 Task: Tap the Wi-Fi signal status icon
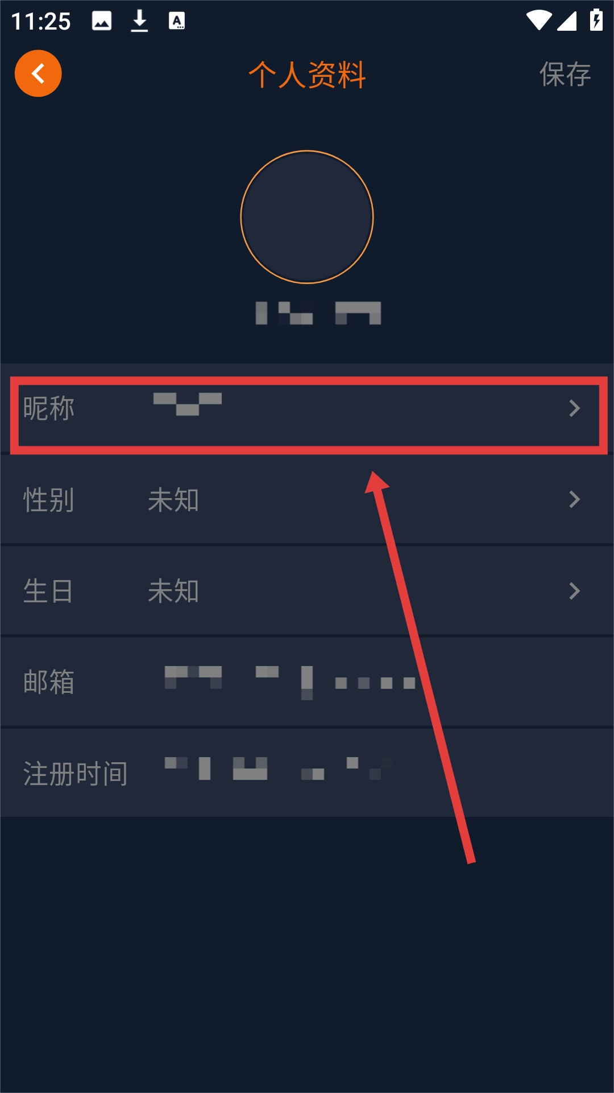click(538, 20)
